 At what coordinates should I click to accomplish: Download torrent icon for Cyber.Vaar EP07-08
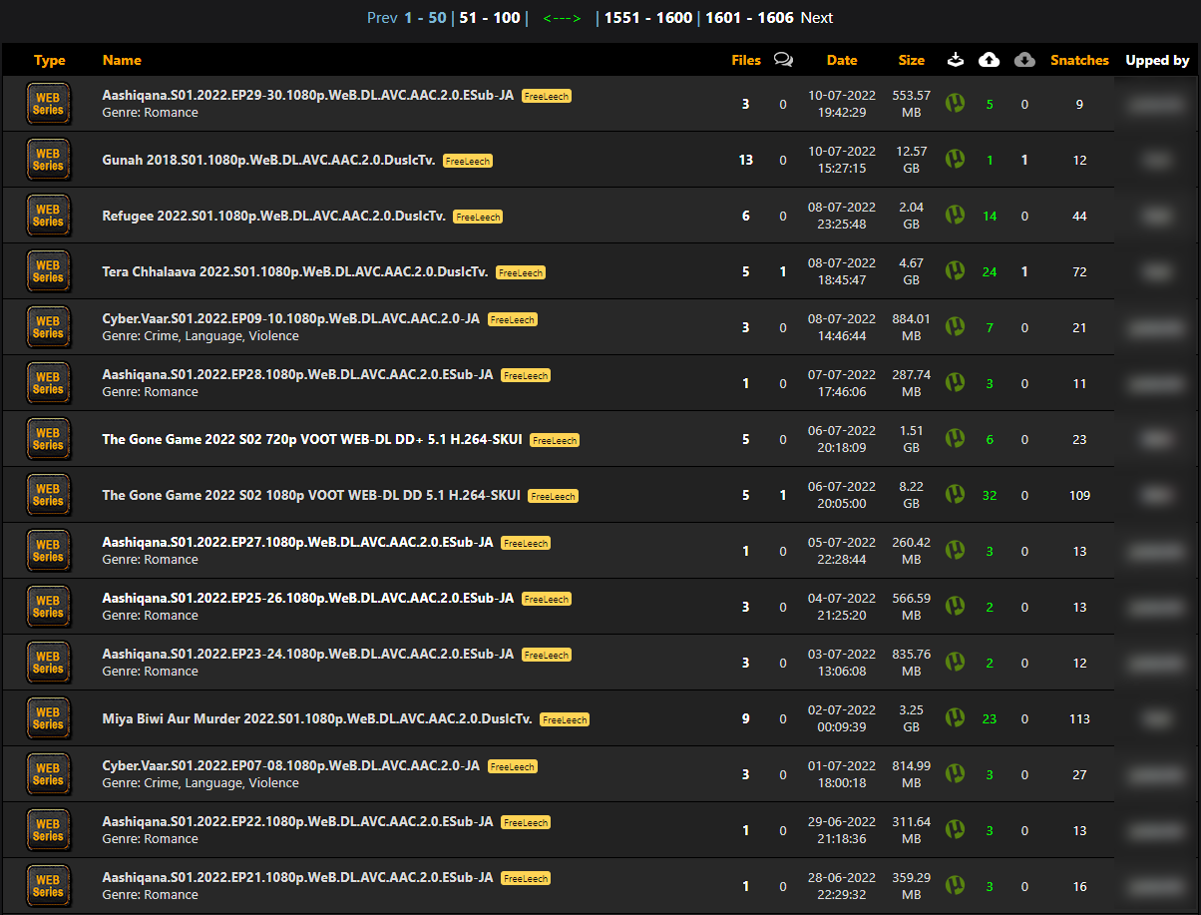click(x=956, y=773)
